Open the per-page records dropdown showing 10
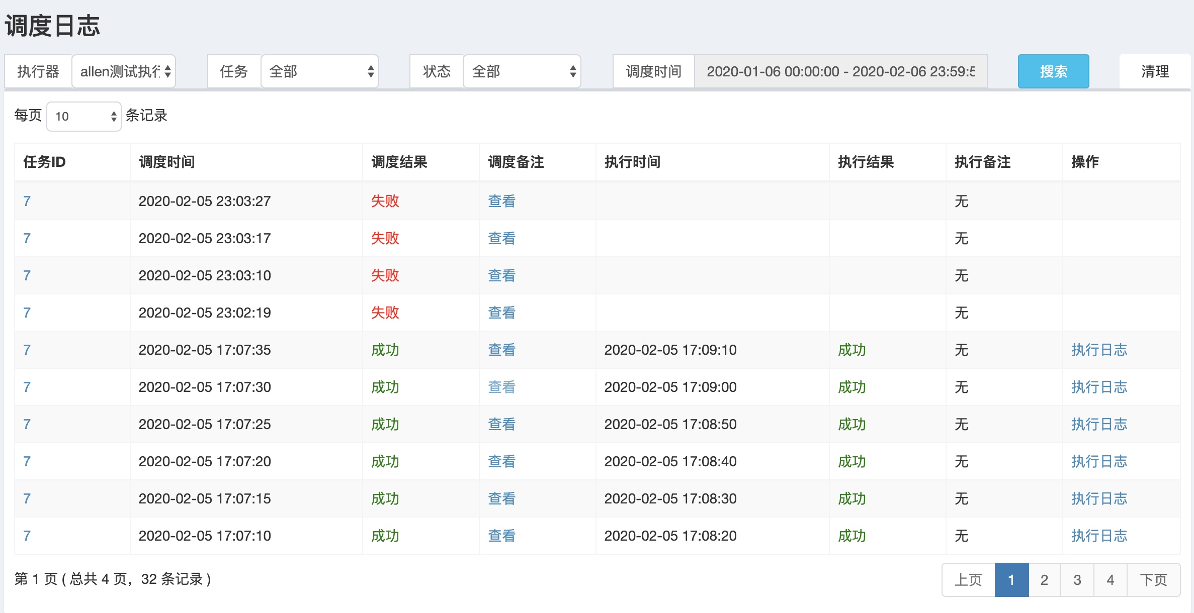Viewport: 1194px width, 613px height. coord(84,116)
